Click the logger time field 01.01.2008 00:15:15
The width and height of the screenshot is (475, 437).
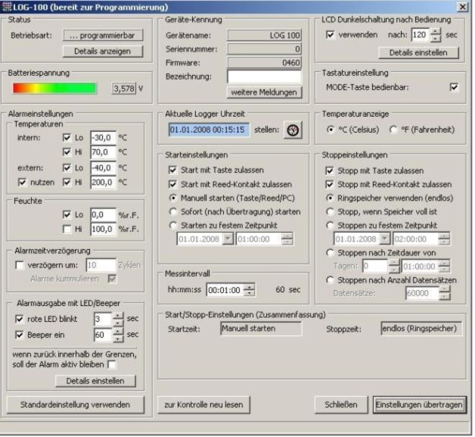(210, 130)
